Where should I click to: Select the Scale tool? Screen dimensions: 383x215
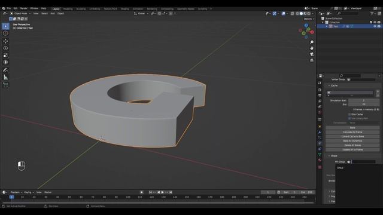click(5, 55)
